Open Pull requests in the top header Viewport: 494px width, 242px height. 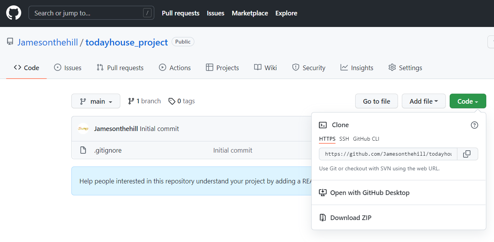coord(180,13)
